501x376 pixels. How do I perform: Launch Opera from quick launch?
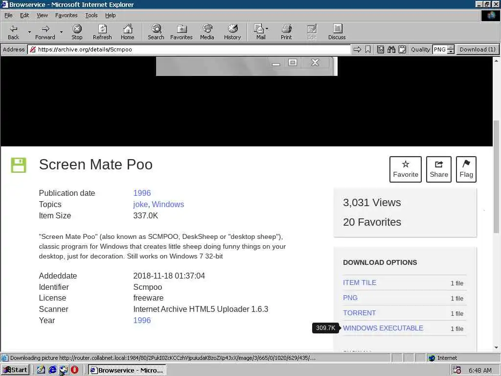point(74,370)
